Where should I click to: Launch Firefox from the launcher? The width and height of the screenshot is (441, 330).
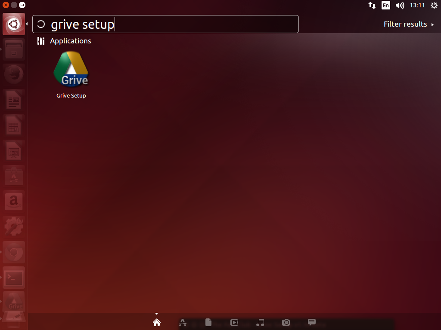pos(14,75)
